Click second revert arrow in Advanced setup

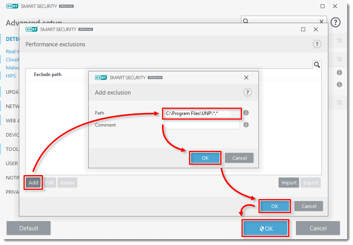(339, 59)
